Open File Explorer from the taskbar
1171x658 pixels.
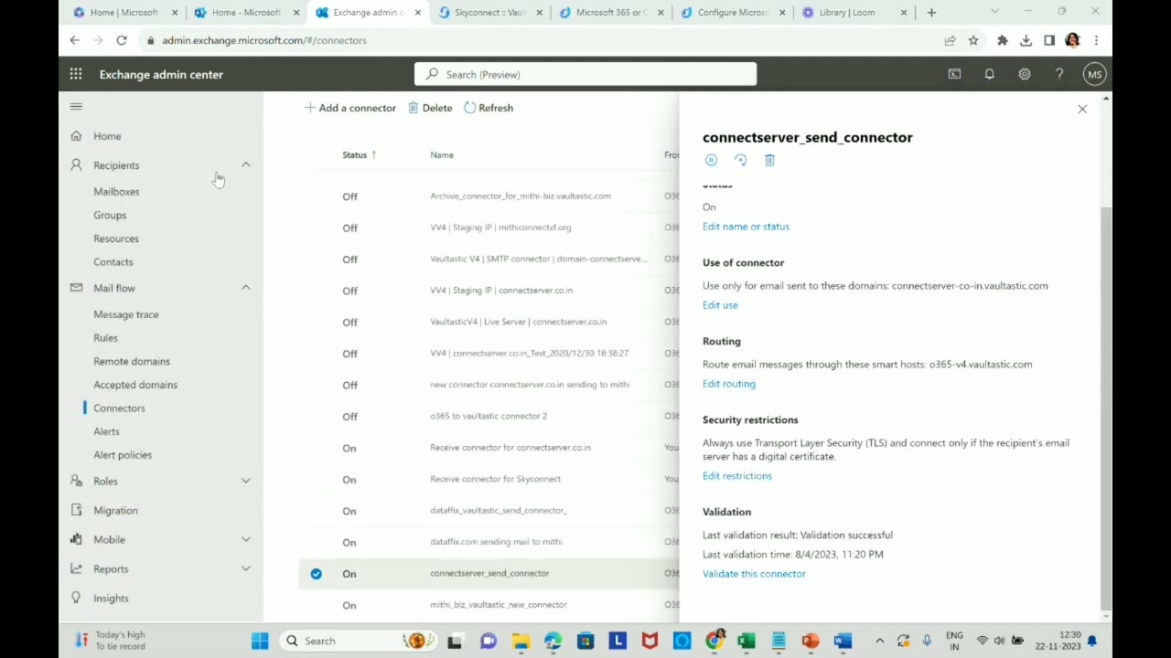[x=521, y=641]
